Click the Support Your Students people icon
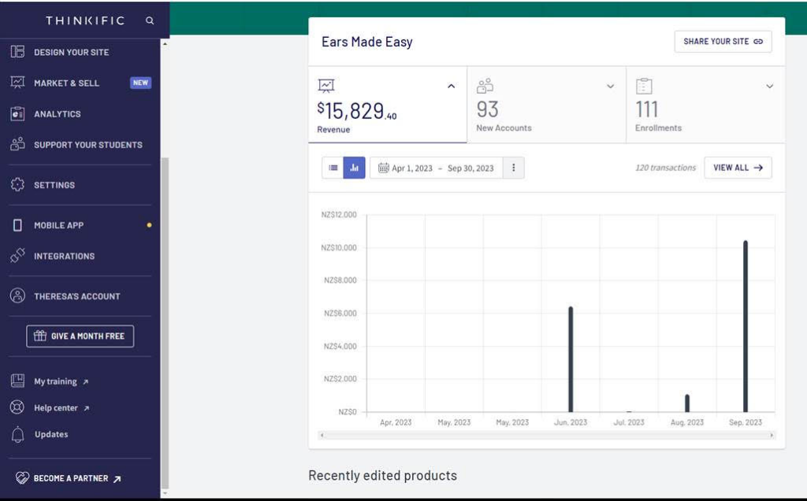This screenshot has width=807, height=501. pos(17,144)
